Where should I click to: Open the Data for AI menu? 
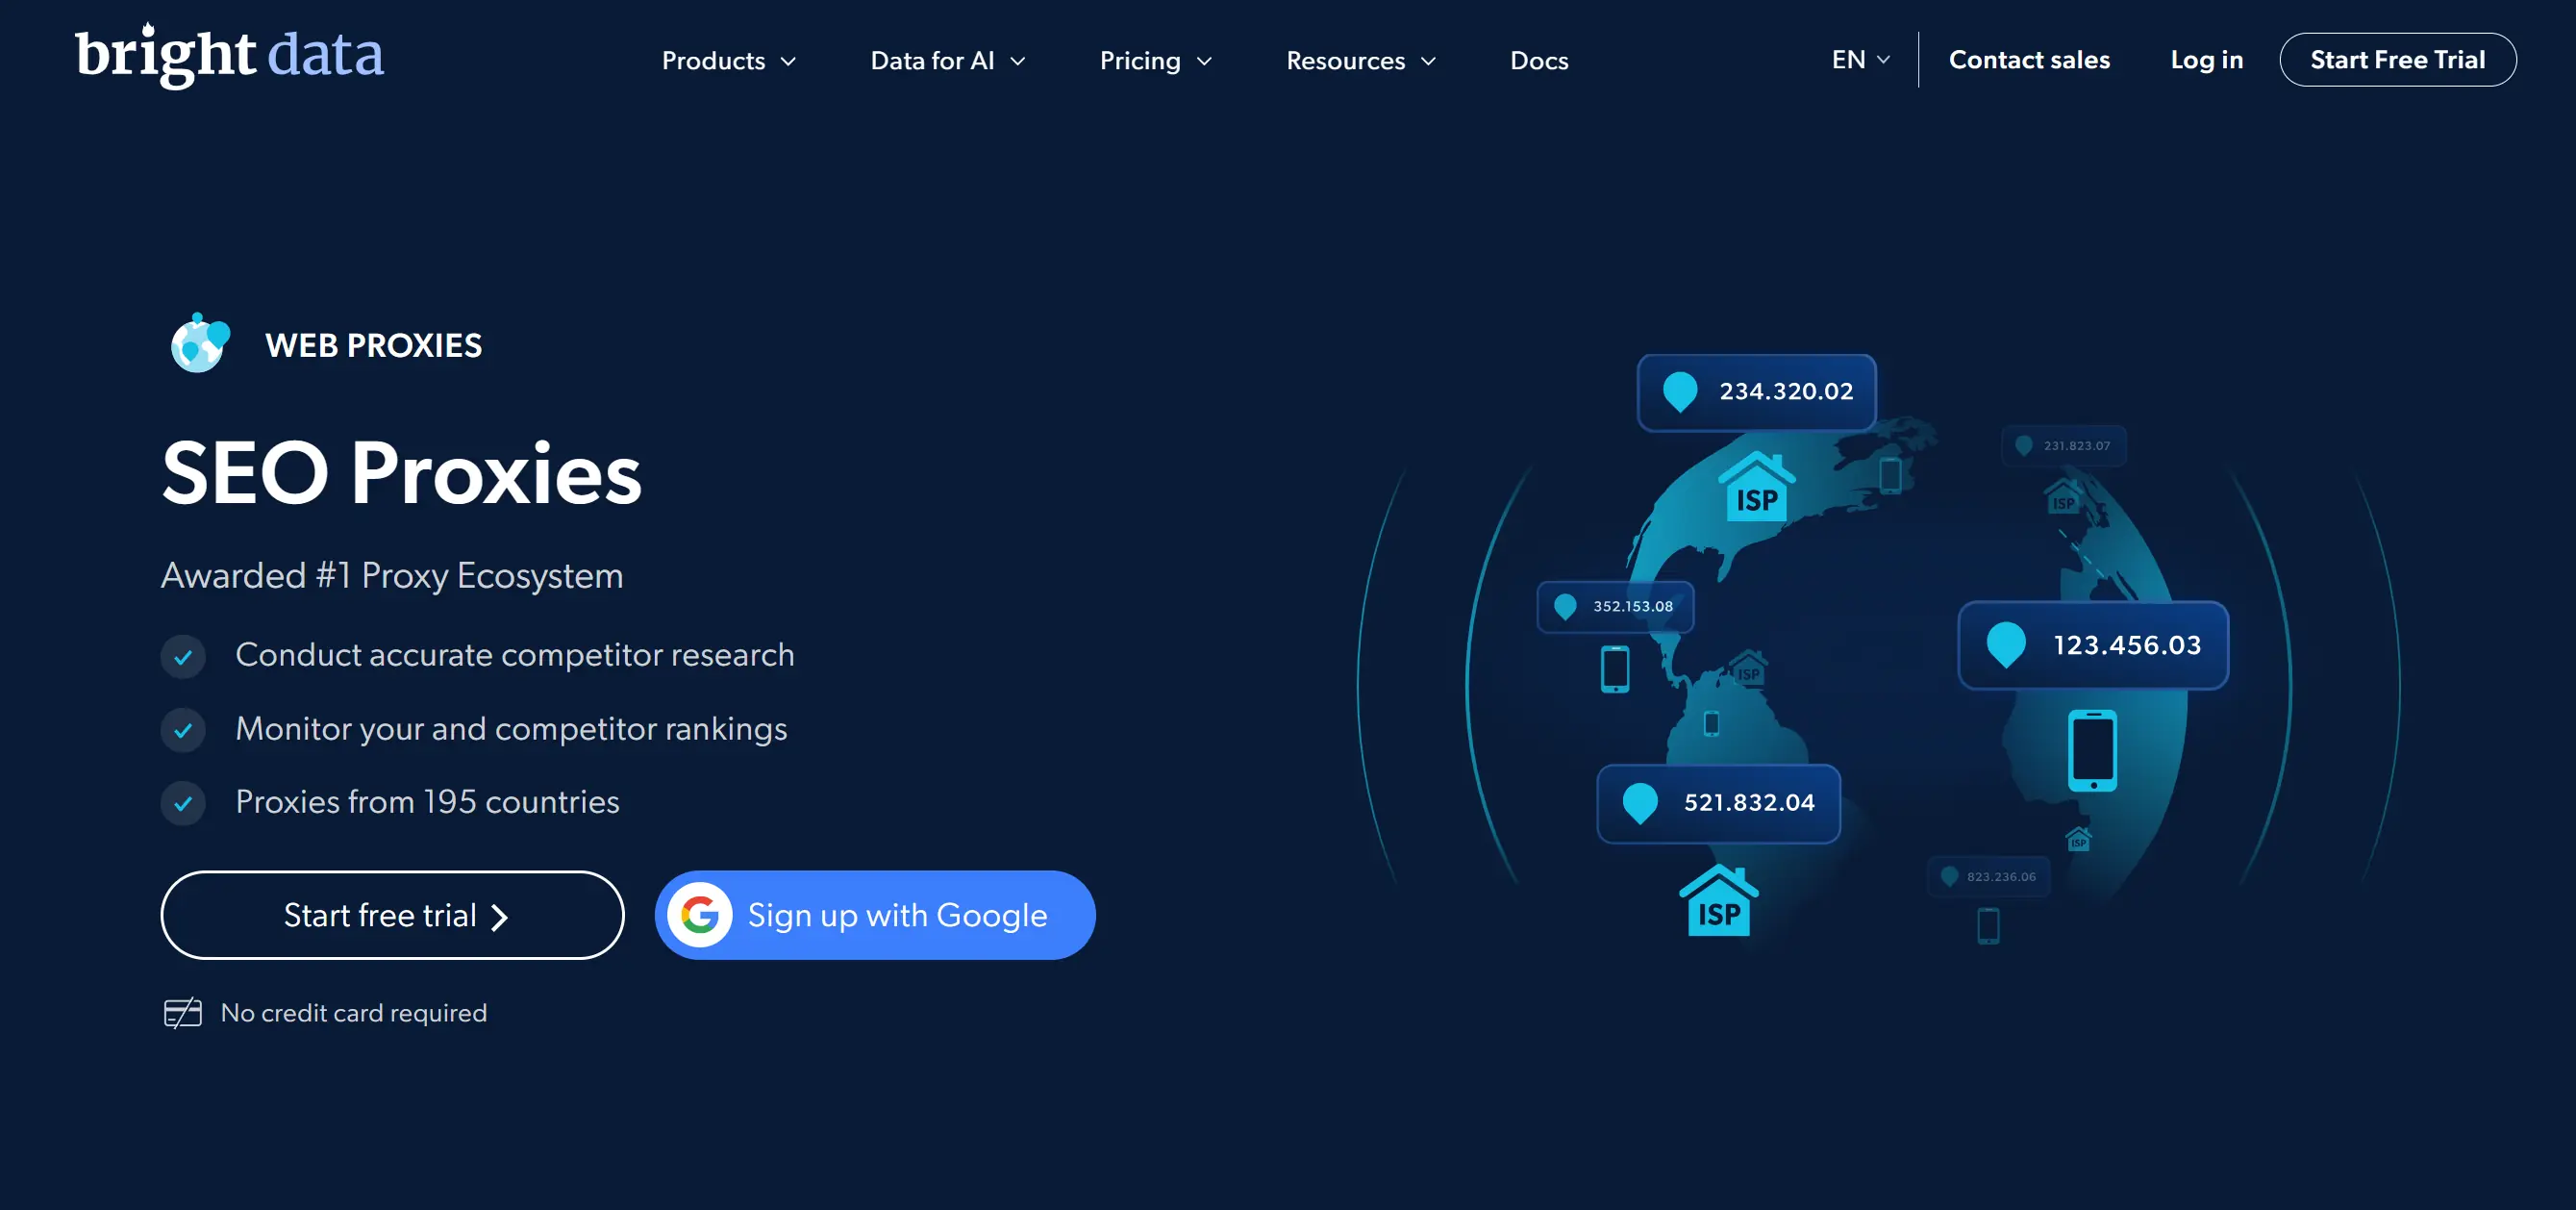[x=948, y=61]
